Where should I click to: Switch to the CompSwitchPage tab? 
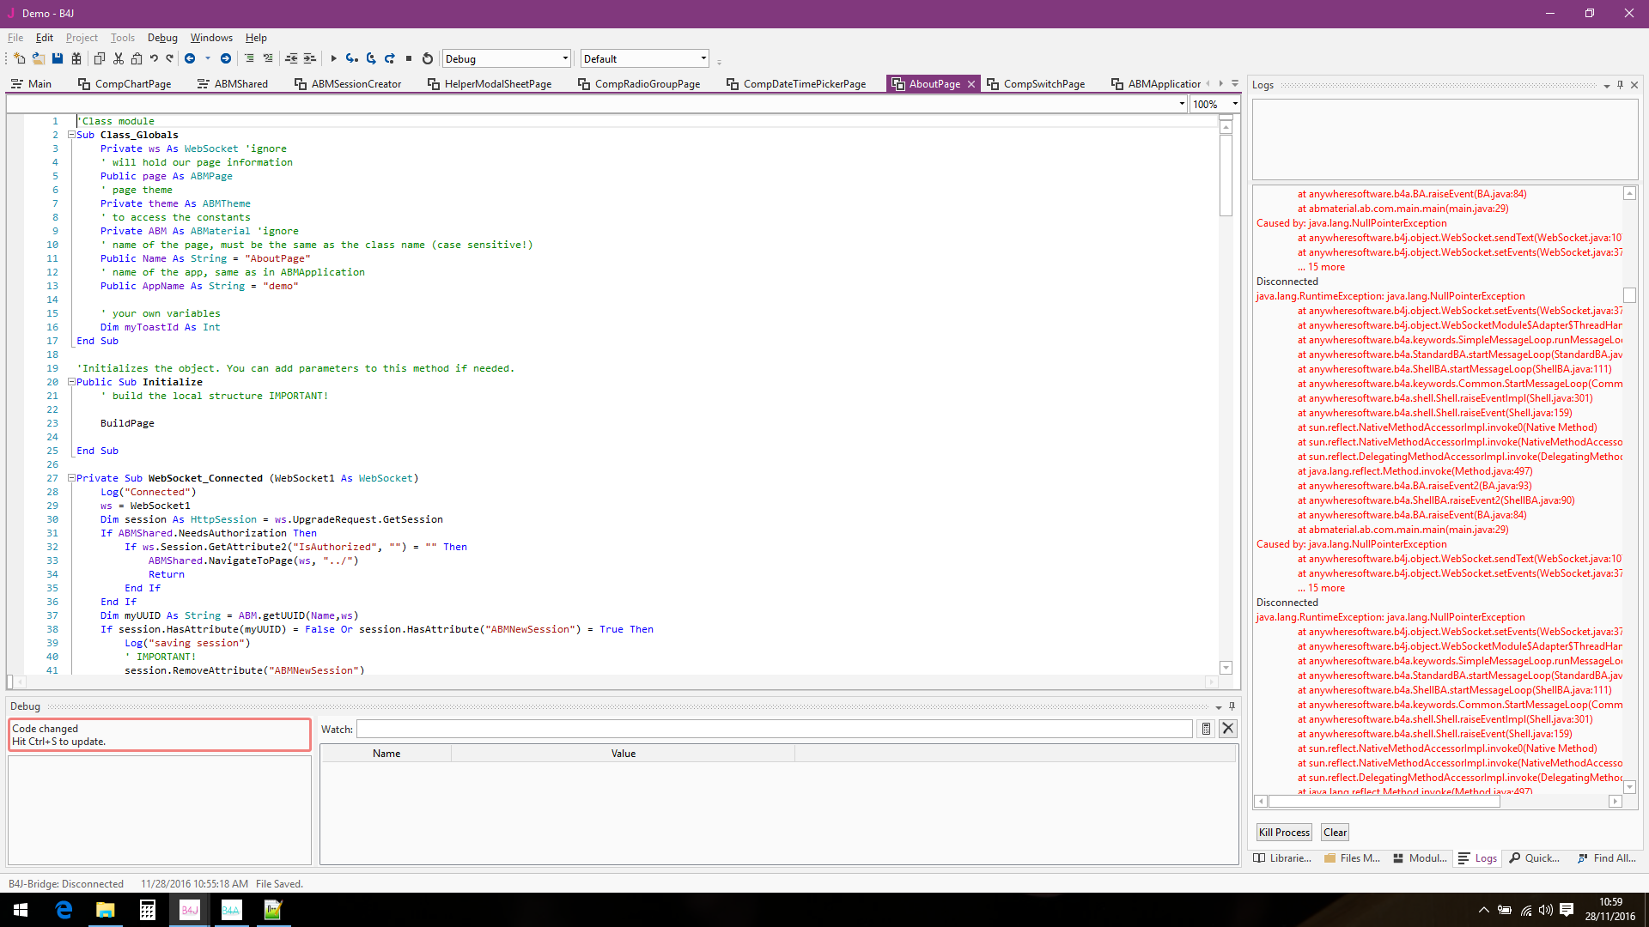pos(1044,84)
